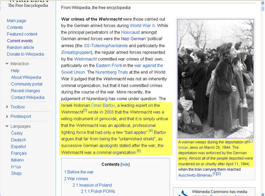Follow the Holocaust link in the article
The image size is (265, 196).
(130, 32)
